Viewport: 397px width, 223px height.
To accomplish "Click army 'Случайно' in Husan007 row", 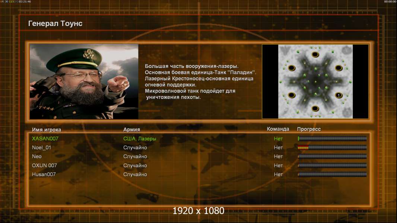I will click(135, 175).
